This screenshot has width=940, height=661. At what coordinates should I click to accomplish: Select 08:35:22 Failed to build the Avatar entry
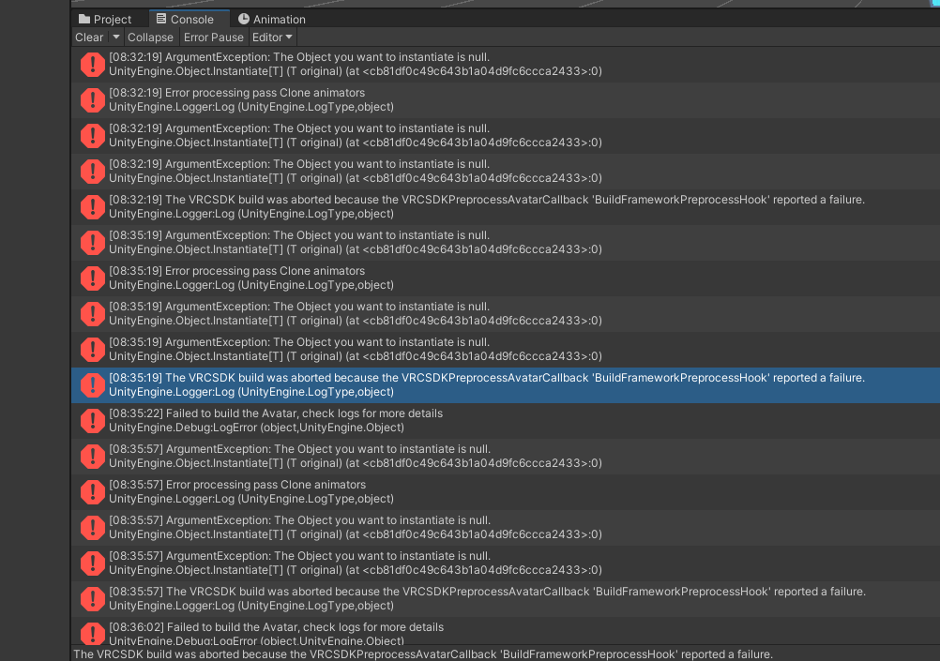[x=506, y=421]
